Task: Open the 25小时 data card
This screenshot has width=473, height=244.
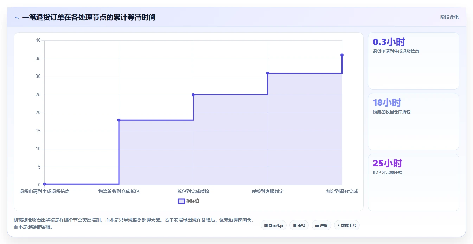Action: coord(414,183)
